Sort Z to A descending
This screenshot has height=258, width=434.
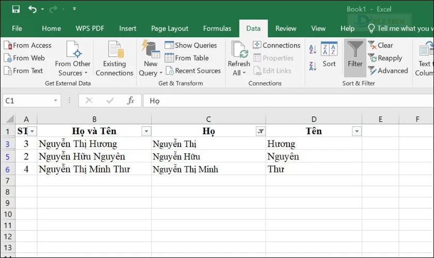pyautogui.click(x=313, y=67)
